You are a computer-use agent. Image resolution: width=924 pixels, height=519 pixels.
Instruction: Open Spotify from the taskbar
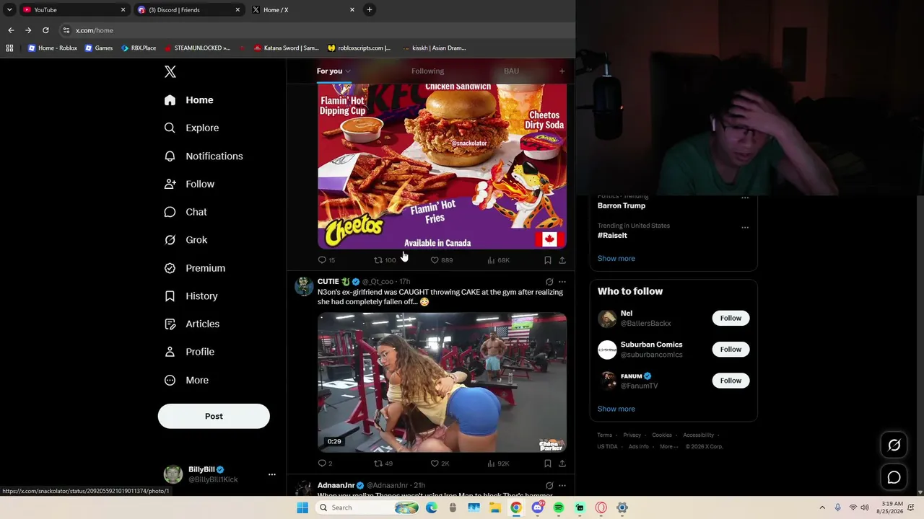[559, 507]
